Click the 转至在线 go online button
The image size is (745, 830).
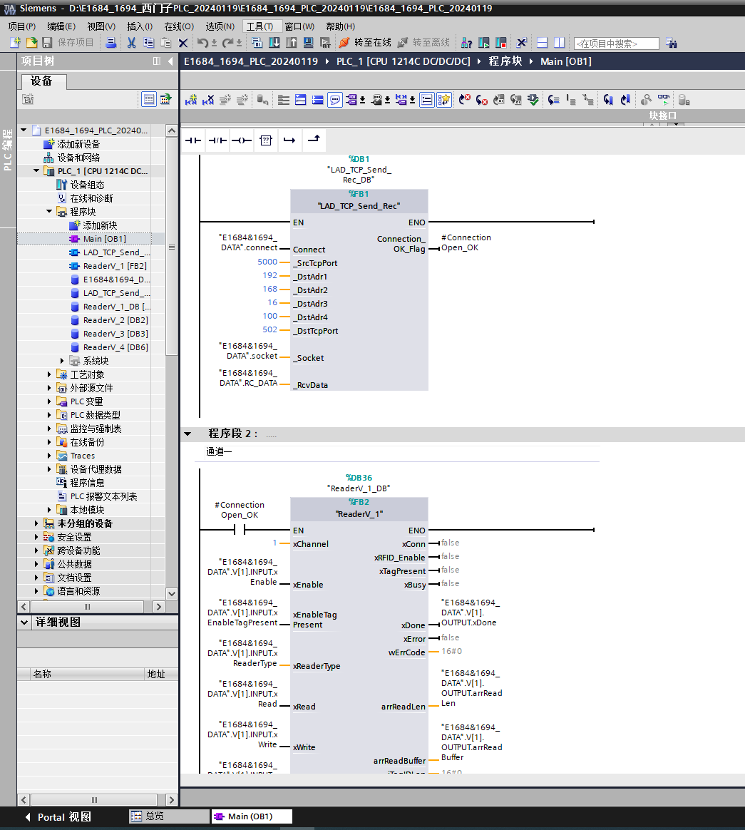365,43
